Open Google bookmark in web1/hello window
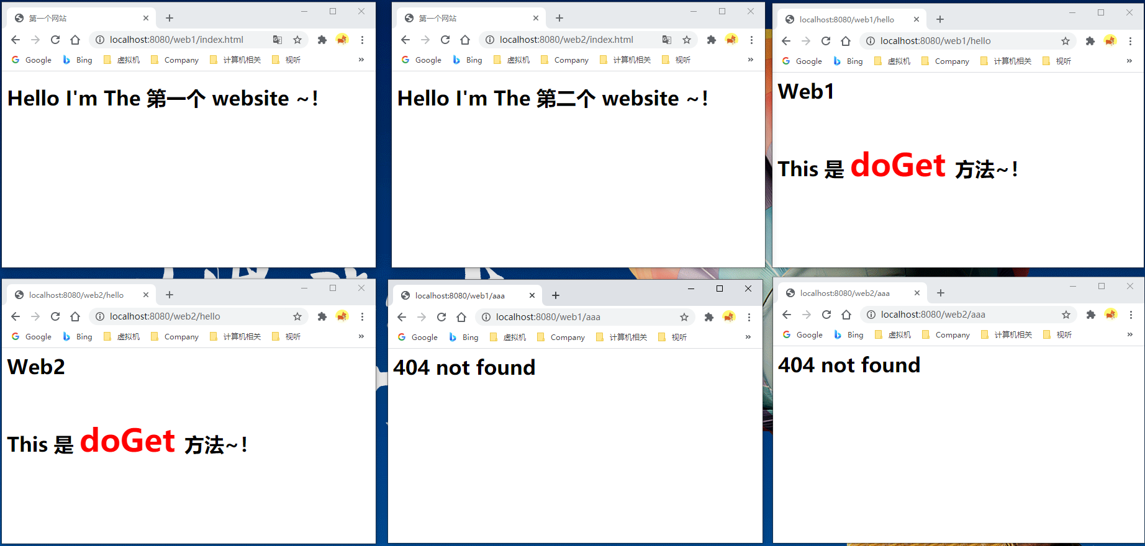 click(x=802, y=61)
